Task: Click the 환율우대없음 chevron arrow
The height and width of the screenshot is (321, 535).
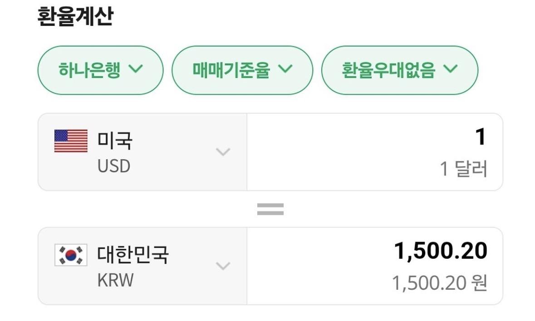Action: [x=450, y=70]
